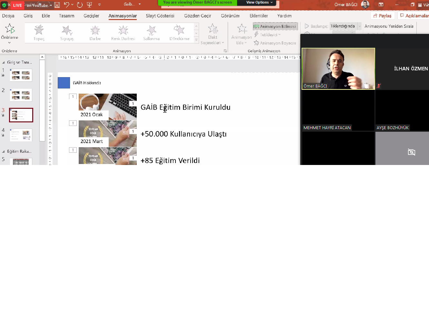Select the Animasyonlar tab
This screenshot has height=318, width=429.
(123, 16)
